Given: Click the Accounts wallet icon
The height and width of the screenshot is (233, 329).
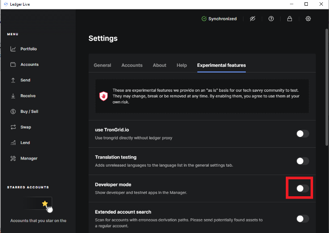Looking at the screenshot, I should (x=13, y=64).
